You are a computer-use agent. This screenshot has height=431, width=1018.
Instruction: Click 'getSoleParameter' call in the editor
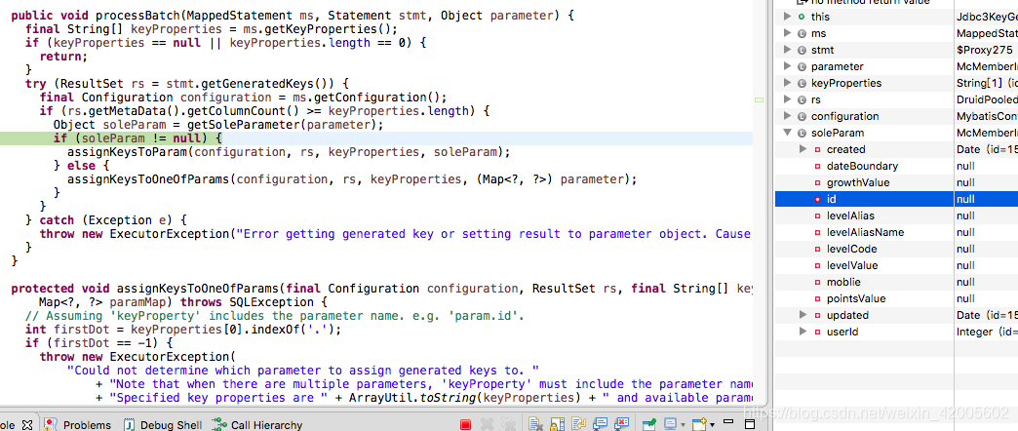tap(250, 125)
